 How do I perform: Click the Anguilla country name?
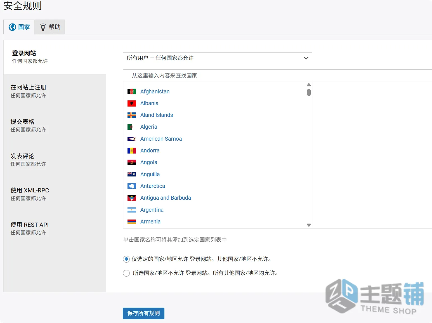coord(150,174)
